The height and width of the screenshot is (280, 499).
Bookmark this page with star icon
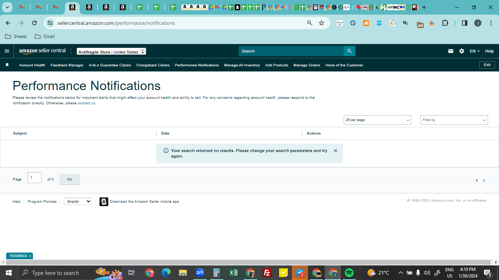321,23
